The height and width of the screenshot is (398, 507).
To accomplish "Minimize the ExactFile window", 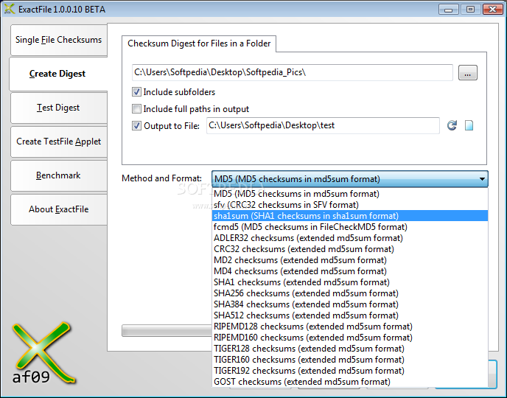I will [x=448, y=9].
